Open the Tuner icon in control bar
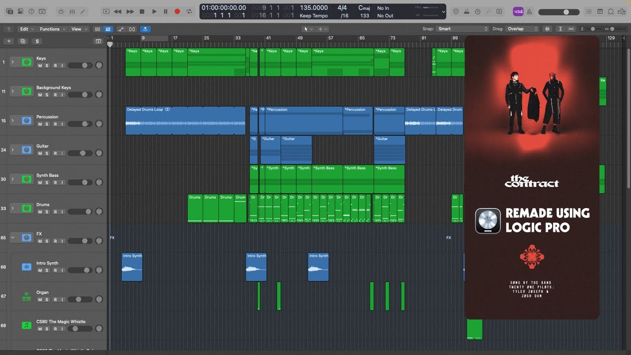The image size is (631, 355). (478, 11)
